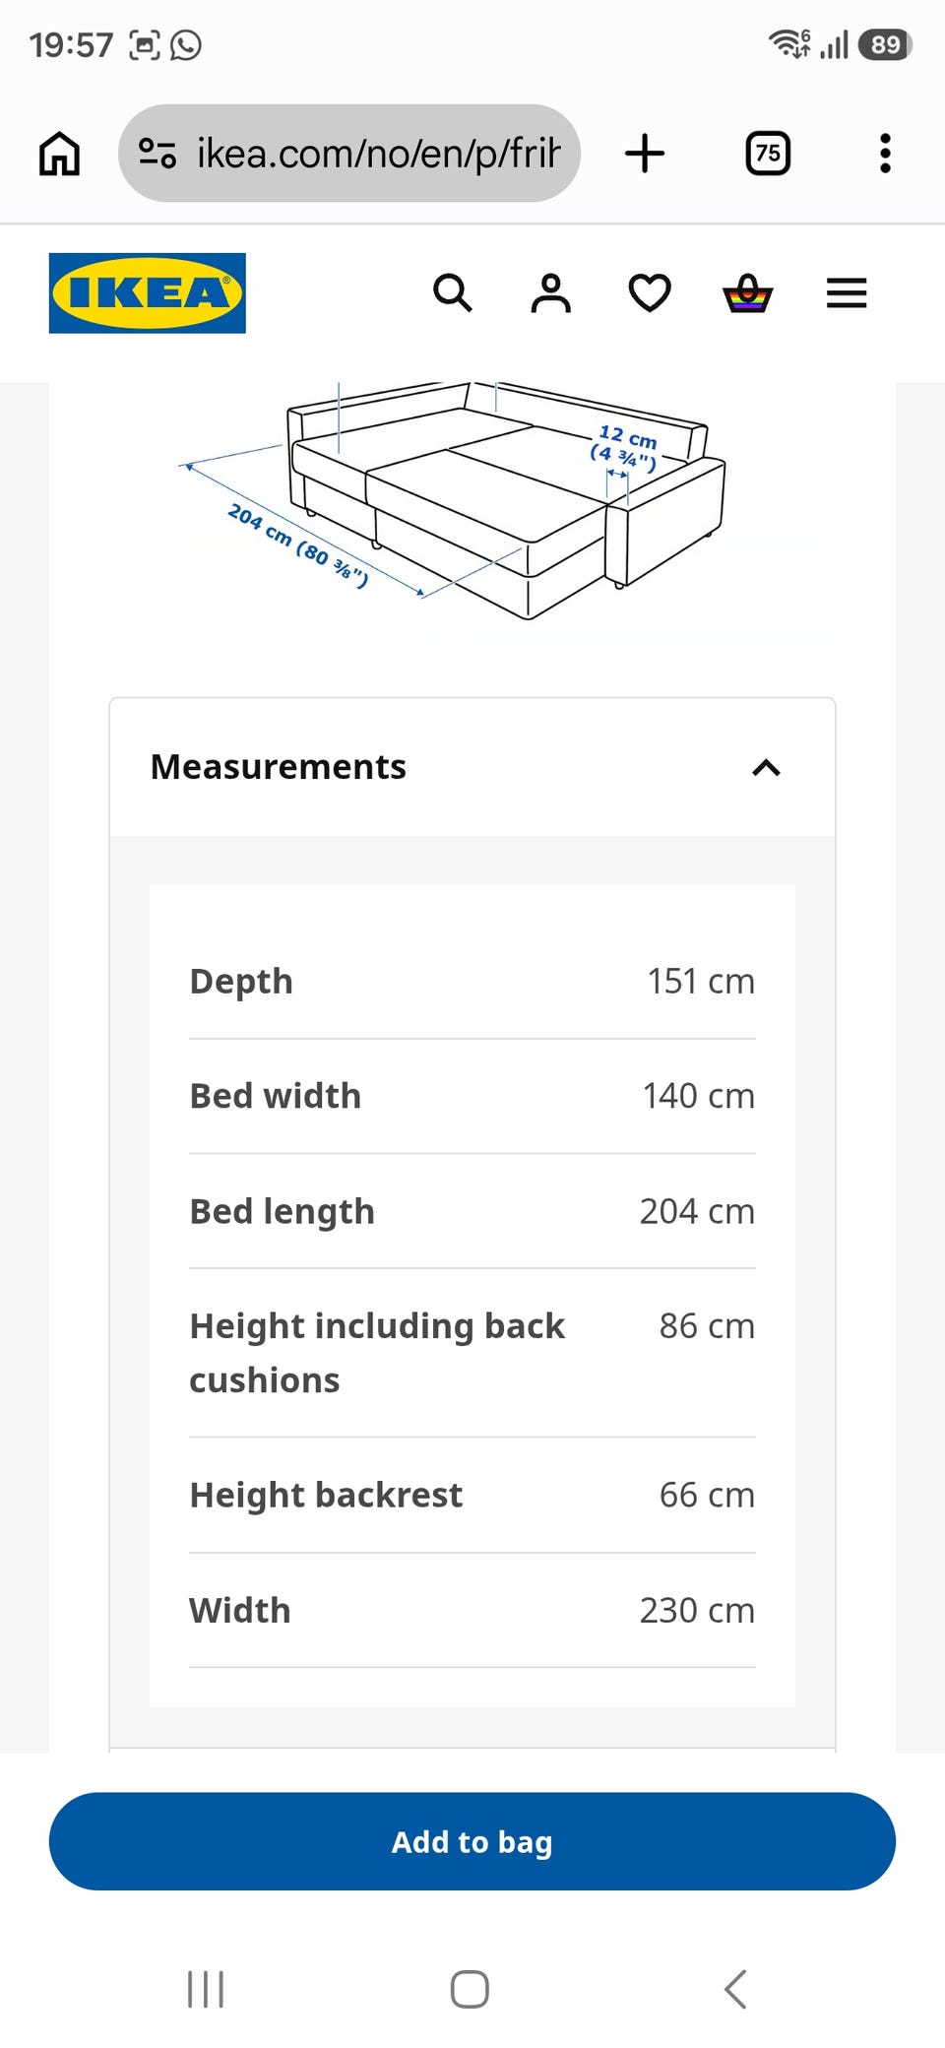Tap Android recent apps button
This screenshot has height=2048, width=945.
click(x=206, y=1989)
